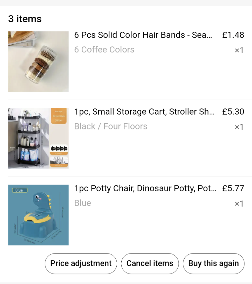Tap the gray Blue variant label under potty title
The height and width of the screenshot is (284, 252).
(83, 203)
